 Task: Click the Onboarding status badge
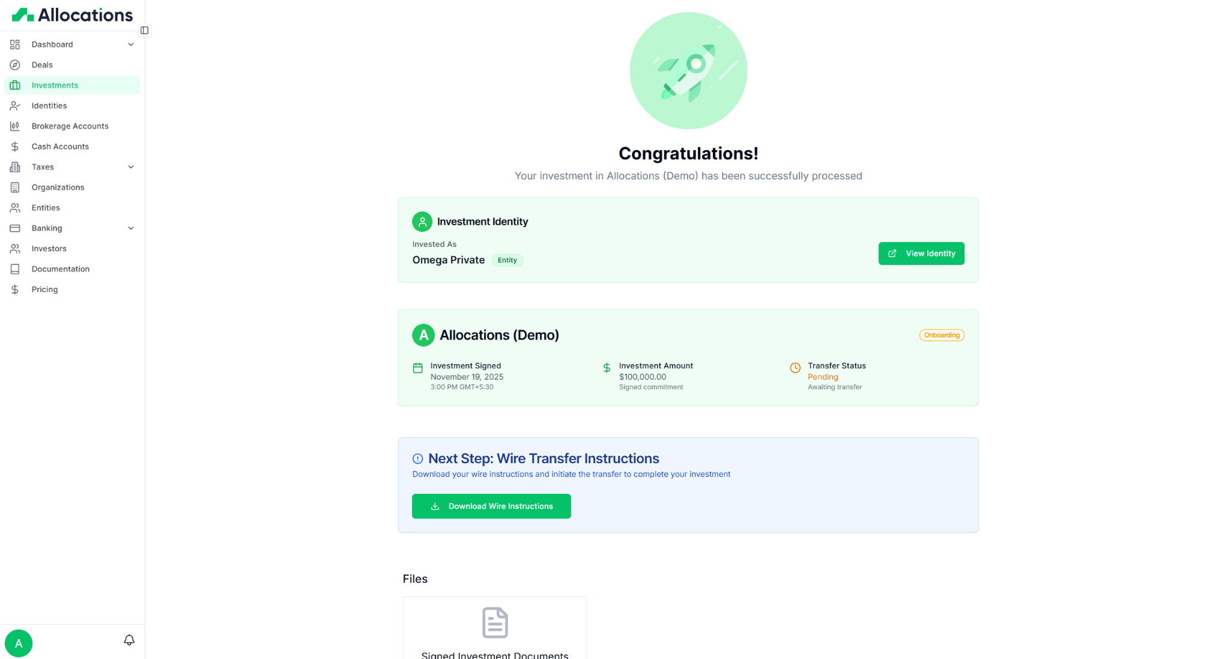[x=942, y=335]
